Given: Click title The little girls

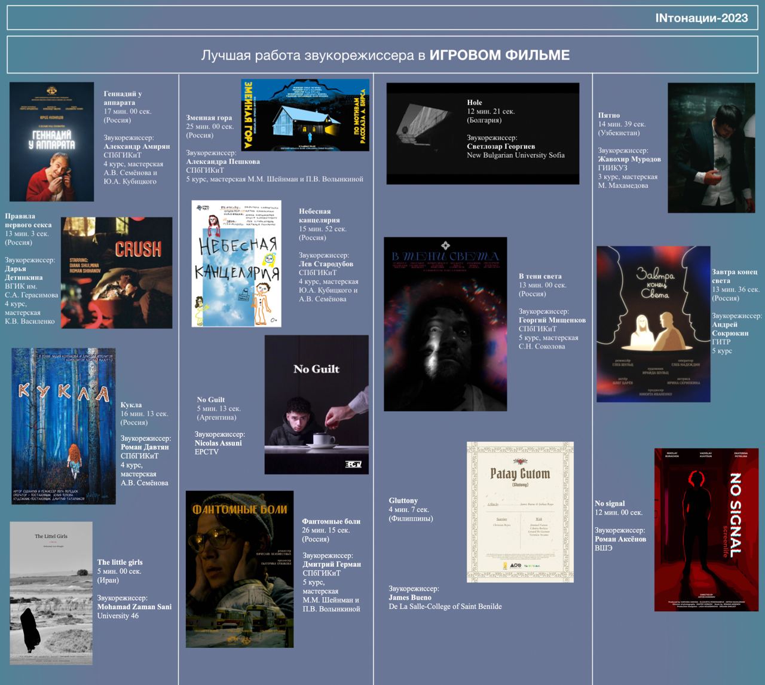Looking at the screenshot, I should 120,562.
